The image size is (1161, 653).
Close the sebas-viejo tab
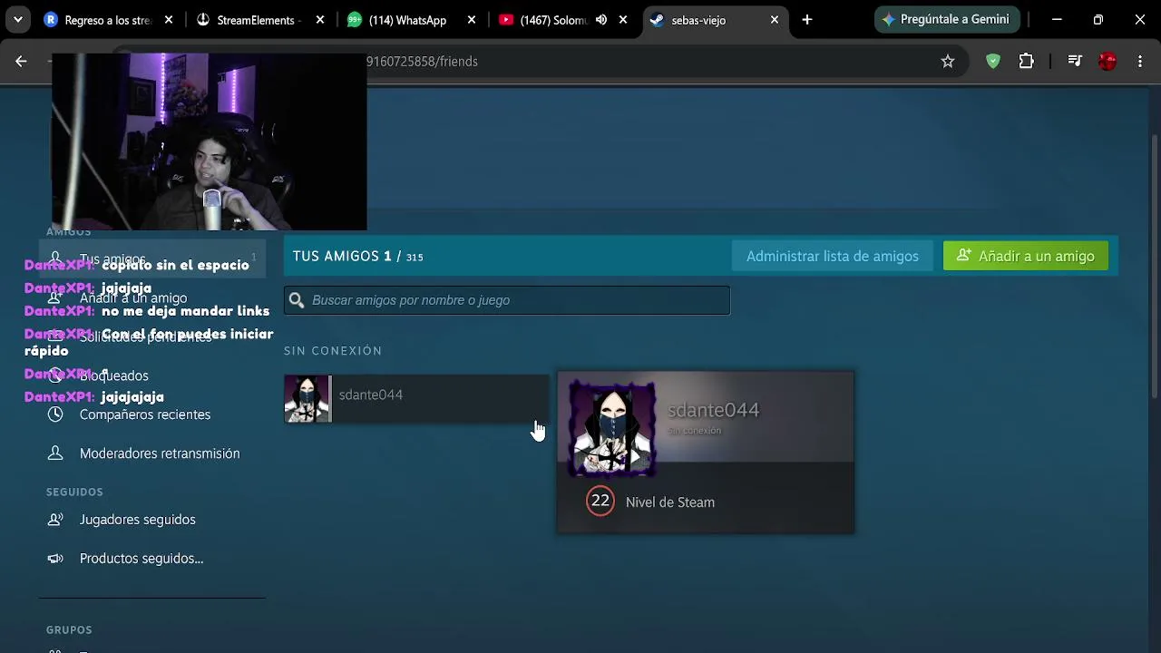pyautogui.click(x=775, y=20)
